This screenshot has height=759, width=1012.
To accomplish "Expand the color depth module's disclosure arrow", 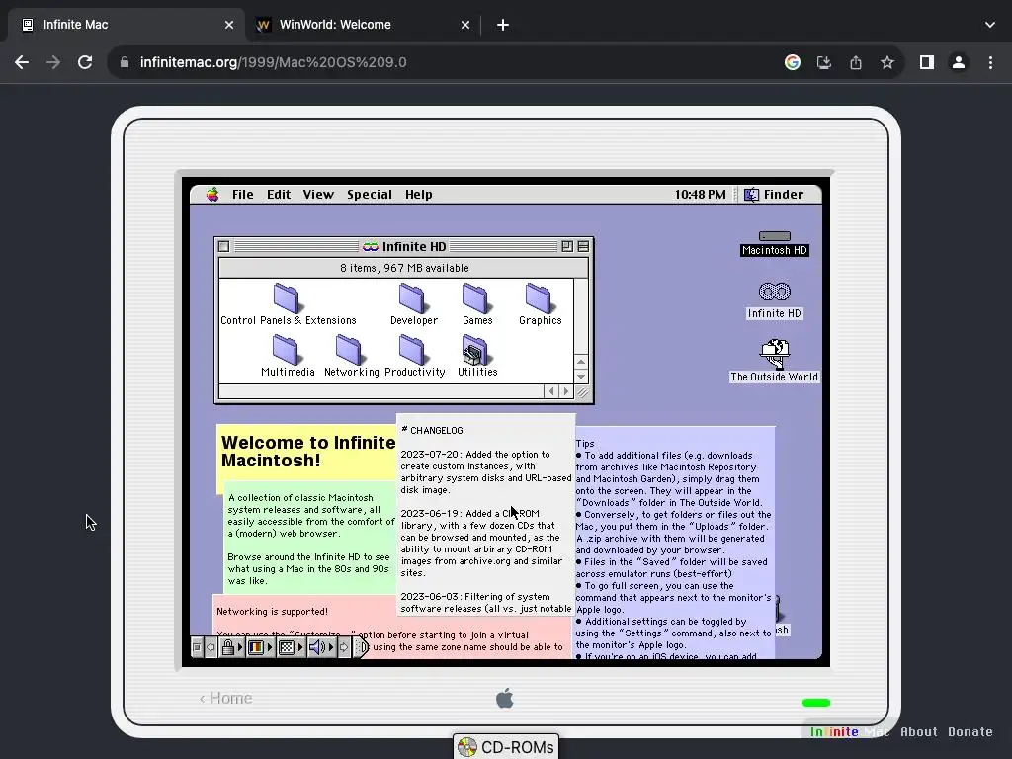I will pyautogui.click(x=270, y=647).
